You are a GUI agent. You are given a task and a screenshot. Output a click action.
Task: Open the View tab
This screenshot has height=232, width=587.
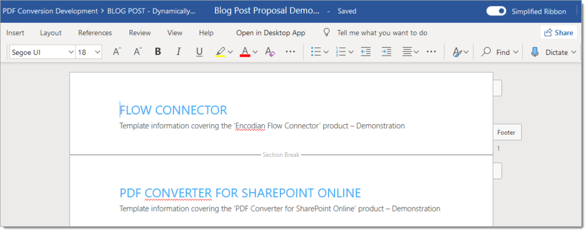tap(175, 33)
